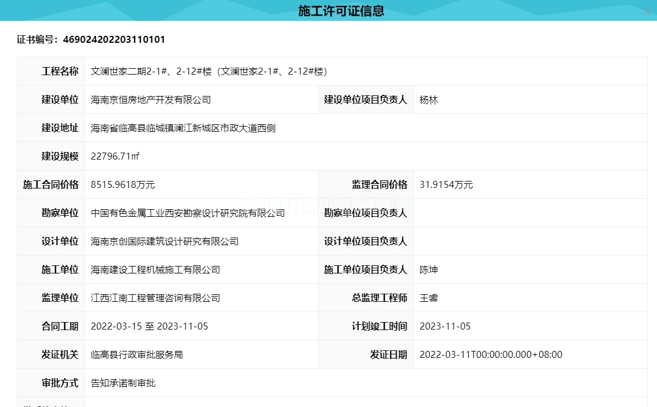Click chief supervisor 王睿 cell
Image resolution: width=657 pixels, height=407 pixels.
[428, 298]
